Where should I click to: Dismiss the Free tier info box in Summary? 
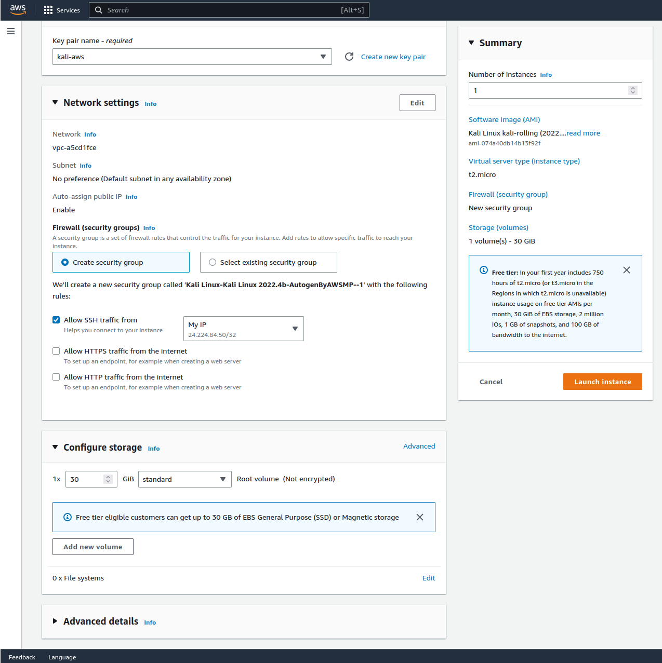[626, 270]
